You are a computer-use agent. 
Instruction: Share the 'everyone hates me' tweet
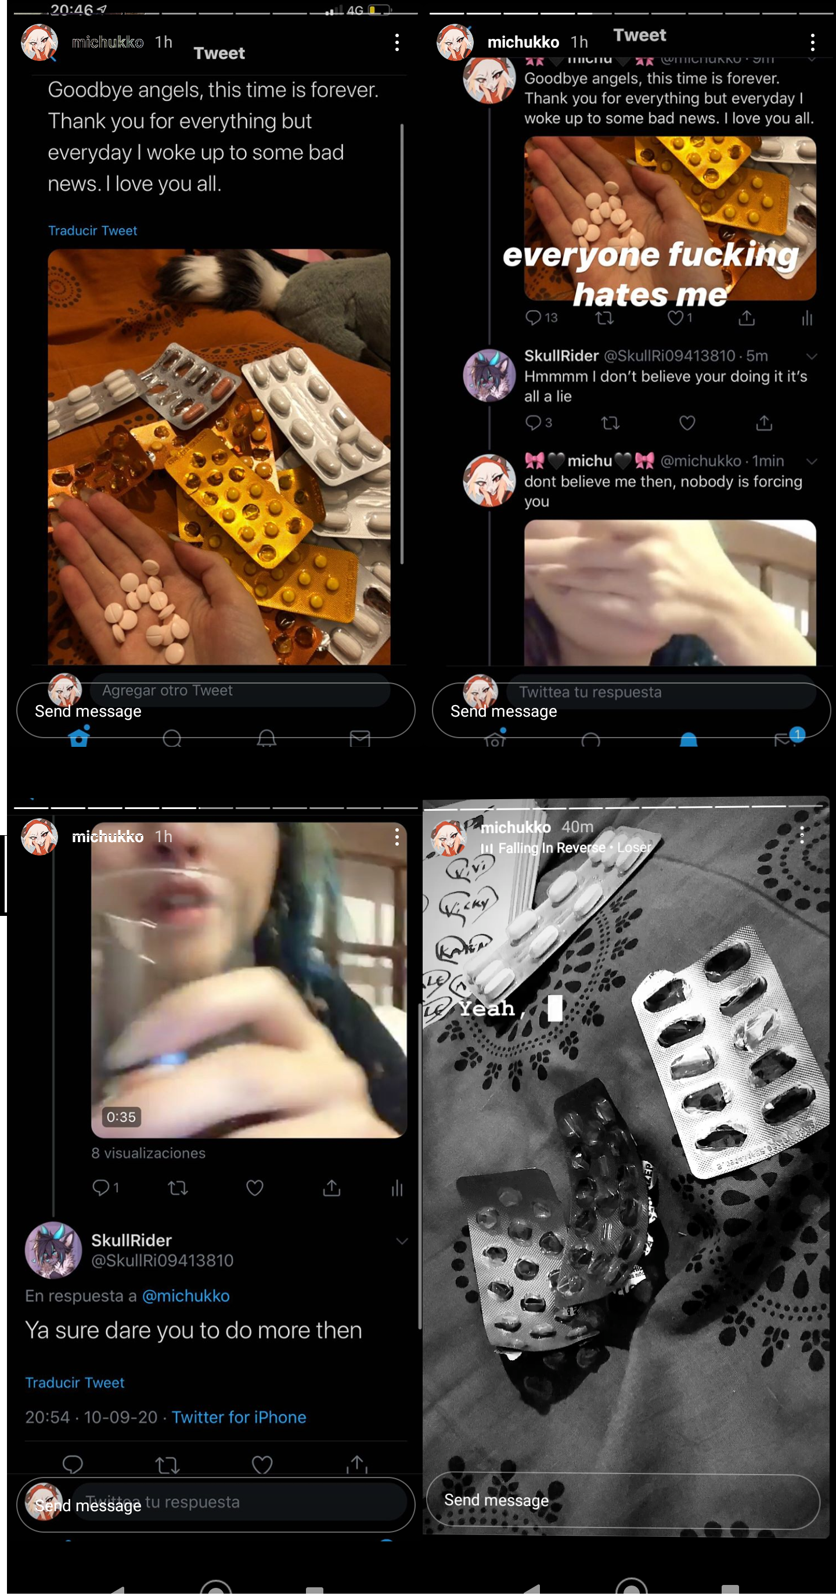pos(746,318)
